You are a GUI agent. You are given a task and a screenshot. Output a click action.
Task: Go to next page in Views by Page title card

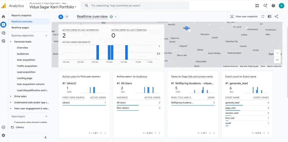pos(214,133)
